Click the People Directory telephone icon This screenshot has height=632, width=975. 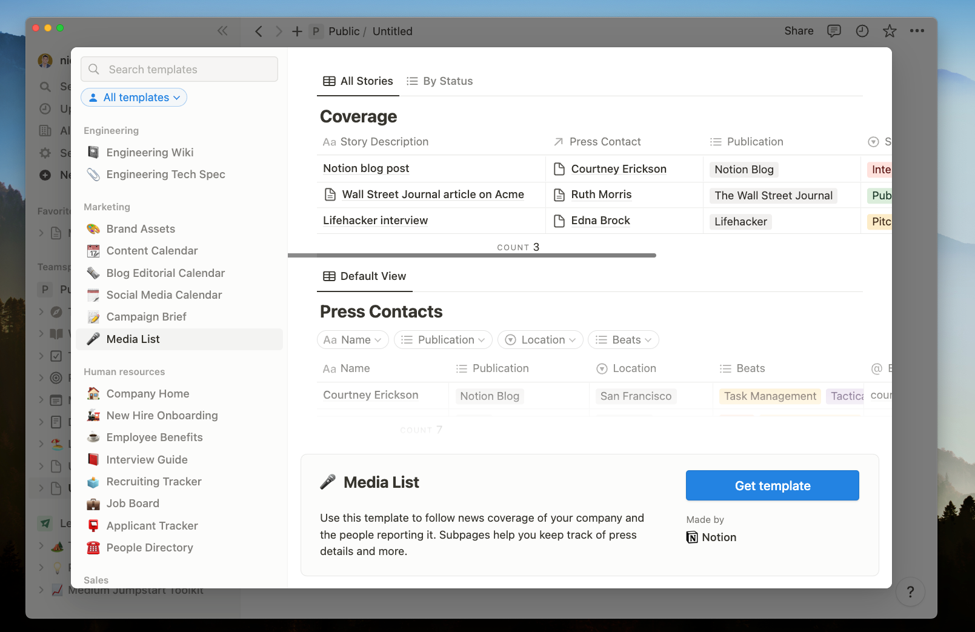[x=93, y=548]
